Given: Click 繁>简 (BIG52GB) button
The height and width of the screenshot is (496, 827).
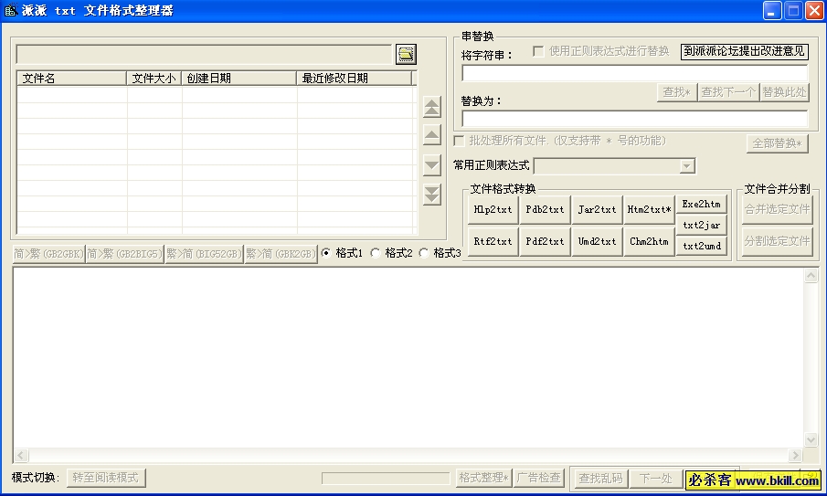Looking at the screenshot, I should pyautogui.click(x=204, y=254).
